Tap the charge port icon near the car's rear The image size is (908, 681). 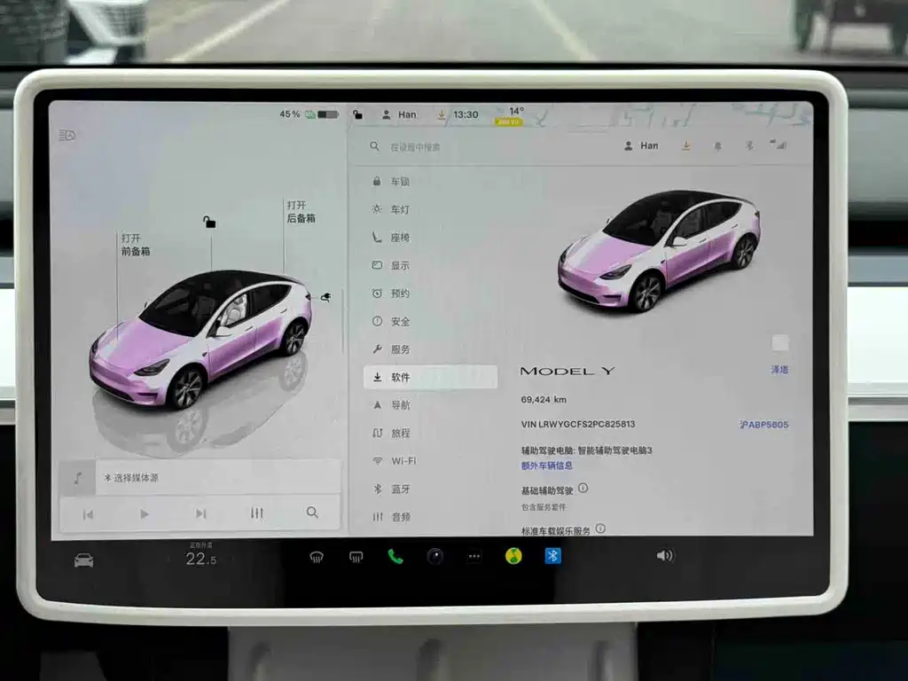click(328, 299)
